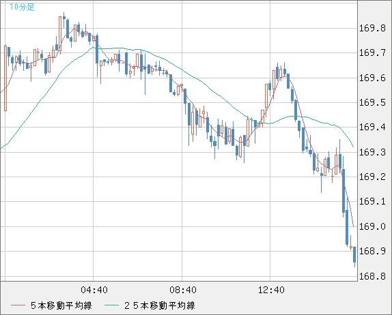The width and height of the screenshot is (392, 315).
Task: Click the 168.8 price axis label
Action: click(372, 276)
